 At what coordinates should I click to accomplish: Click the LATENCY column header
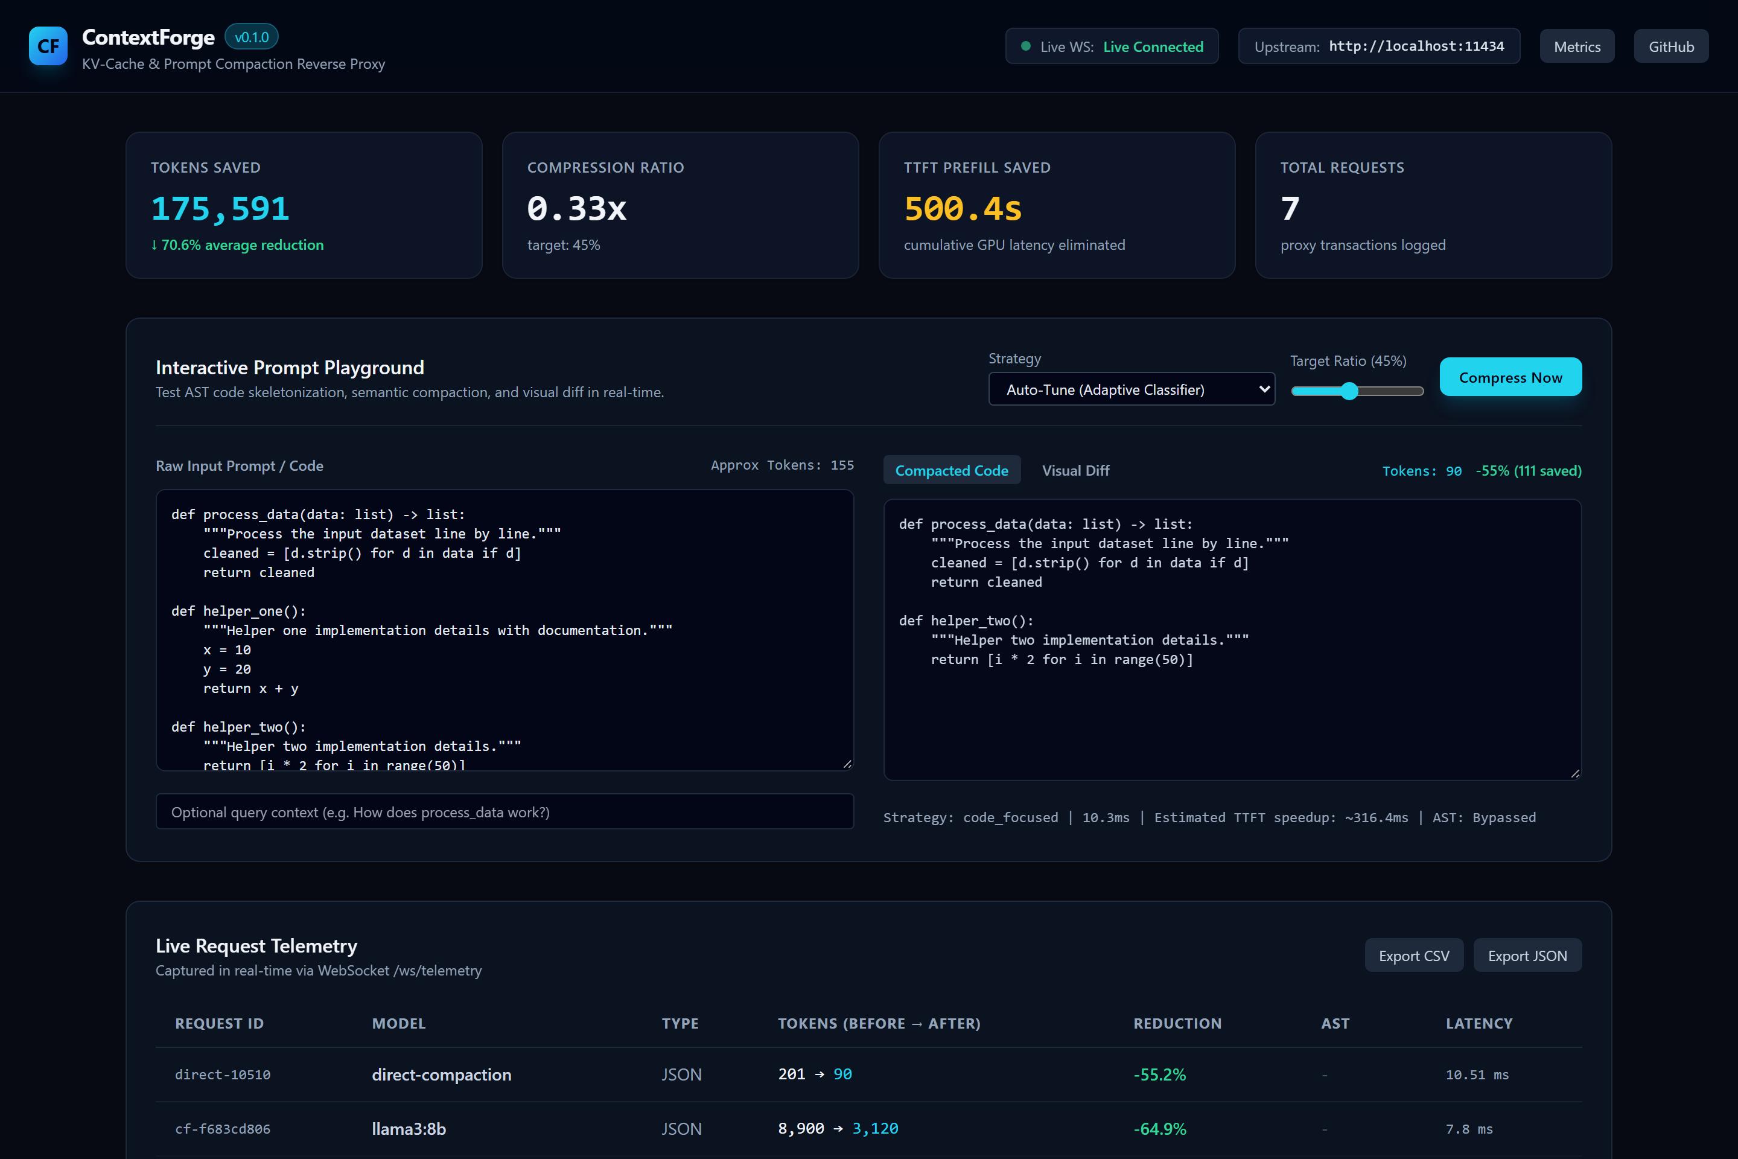point(1479,1023)
